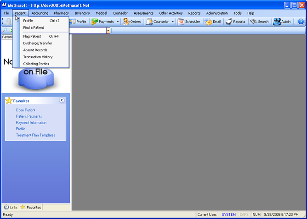
Task: Open Treatment Plan Templates favorite link
Action: click(x=35, y=135)
